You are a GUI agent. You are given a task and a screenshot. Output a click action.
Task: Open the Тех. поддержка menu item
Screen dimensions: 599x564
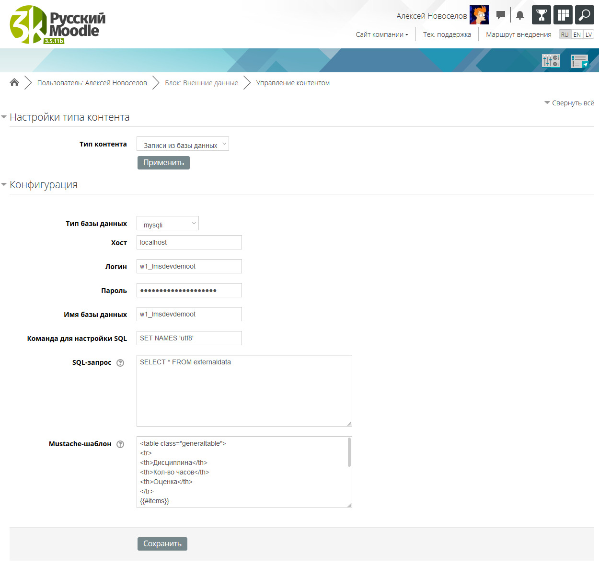coord(447,34)
